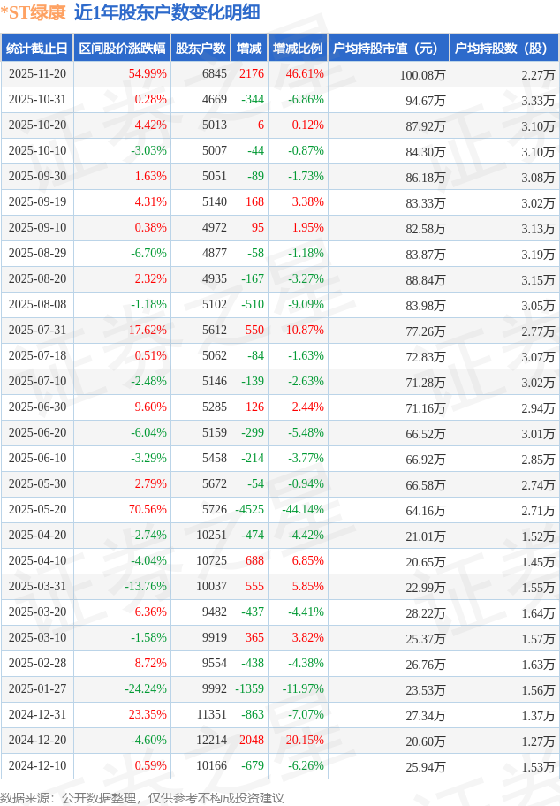The height and width of the screenshot is (806, 560).
Task: Click the -4525 shareholder decrease cell
Action: pos(249,510)
